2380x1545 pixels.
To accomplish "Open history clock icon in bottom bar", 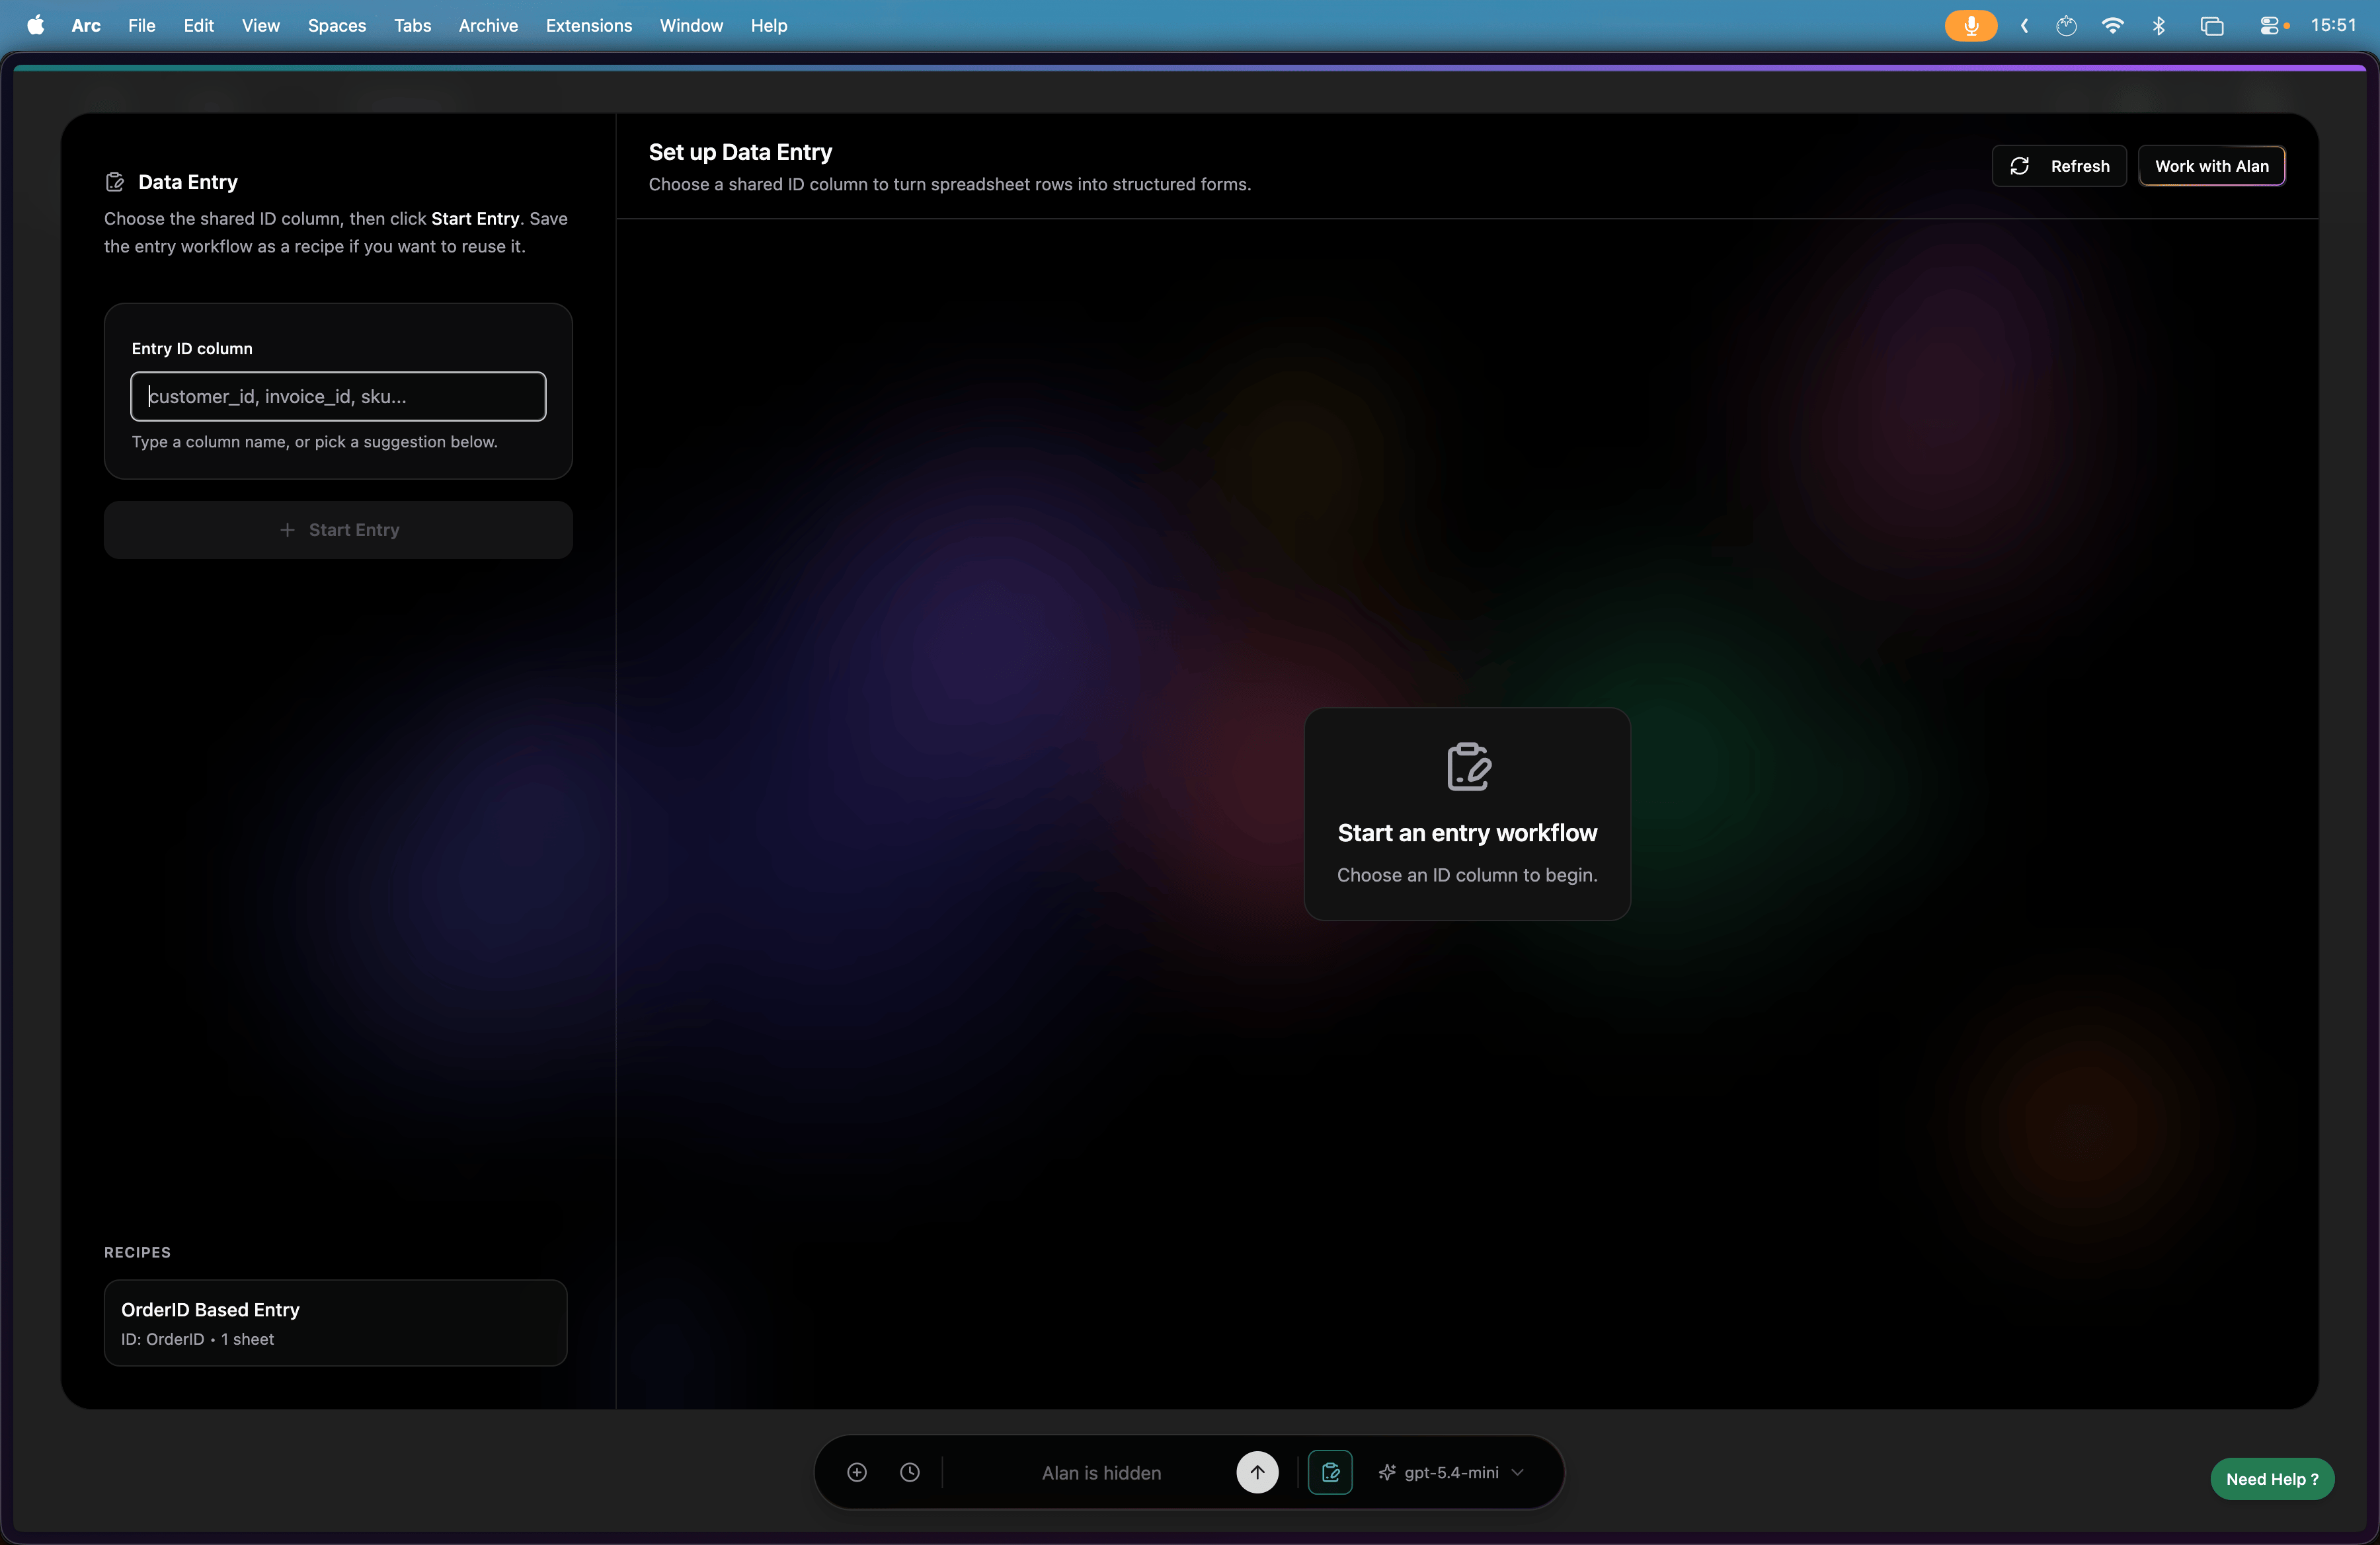I will pyautogui.click(x=910, y=1472).
